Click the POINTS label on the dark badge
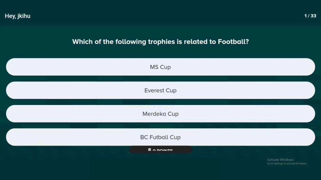The height and width of the screenshot is (180, 321). point(165,150)
